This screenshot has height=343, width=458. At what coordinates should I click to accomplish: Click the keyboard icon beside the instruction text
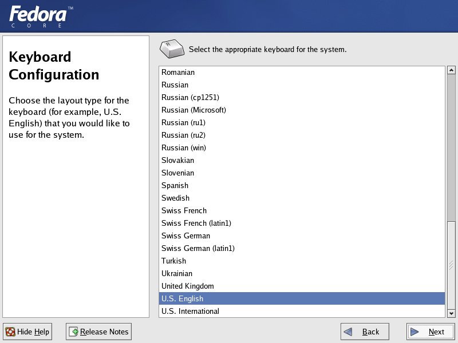[x=172, y=50]
